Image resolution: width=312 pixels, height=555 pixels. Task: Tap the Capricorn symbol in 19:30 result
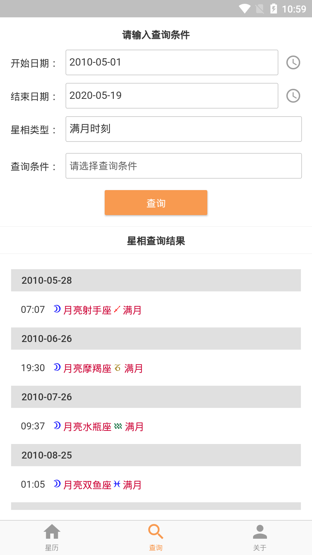click(x=118, y=368)
